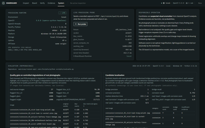The height and width of the screenshot is (128, 205).
Task: Click the bold text suspected visual anomalies
Action: point(161,16)
